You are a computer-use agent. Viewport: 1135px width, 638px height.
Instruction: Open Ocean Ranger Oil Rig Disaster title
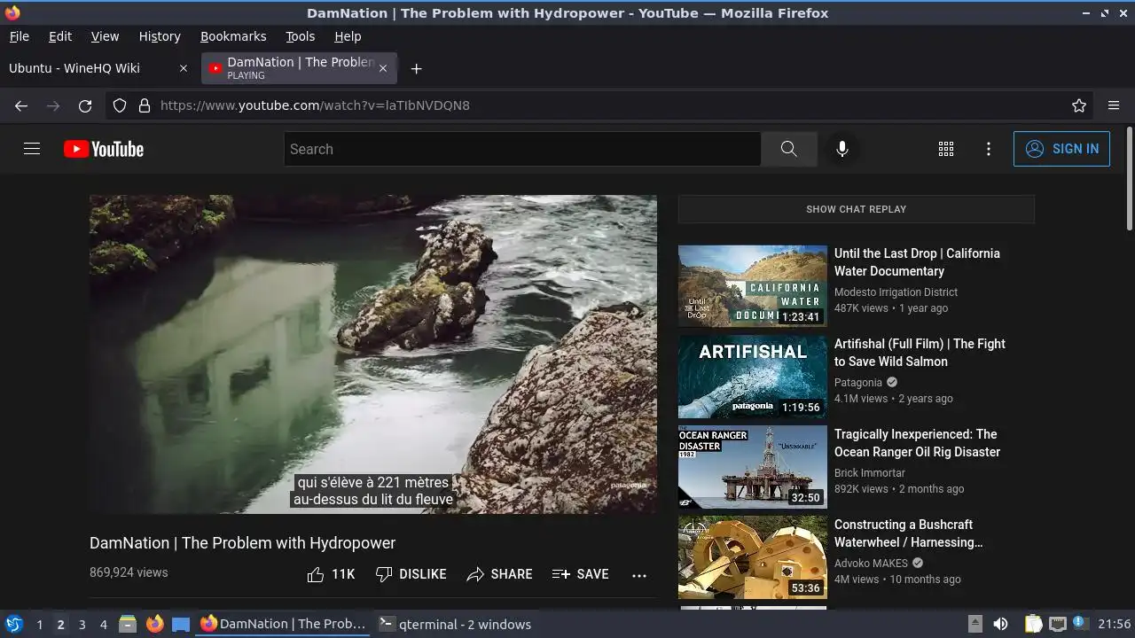pyautogui.click(x=917, y=443)
